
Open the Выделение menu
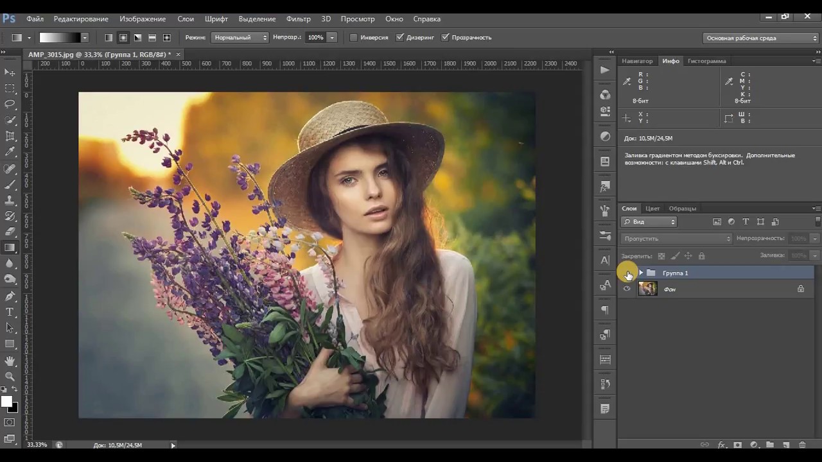257,19
